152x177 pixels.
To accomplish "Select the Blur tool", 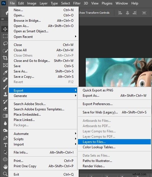I will (5, 123).
